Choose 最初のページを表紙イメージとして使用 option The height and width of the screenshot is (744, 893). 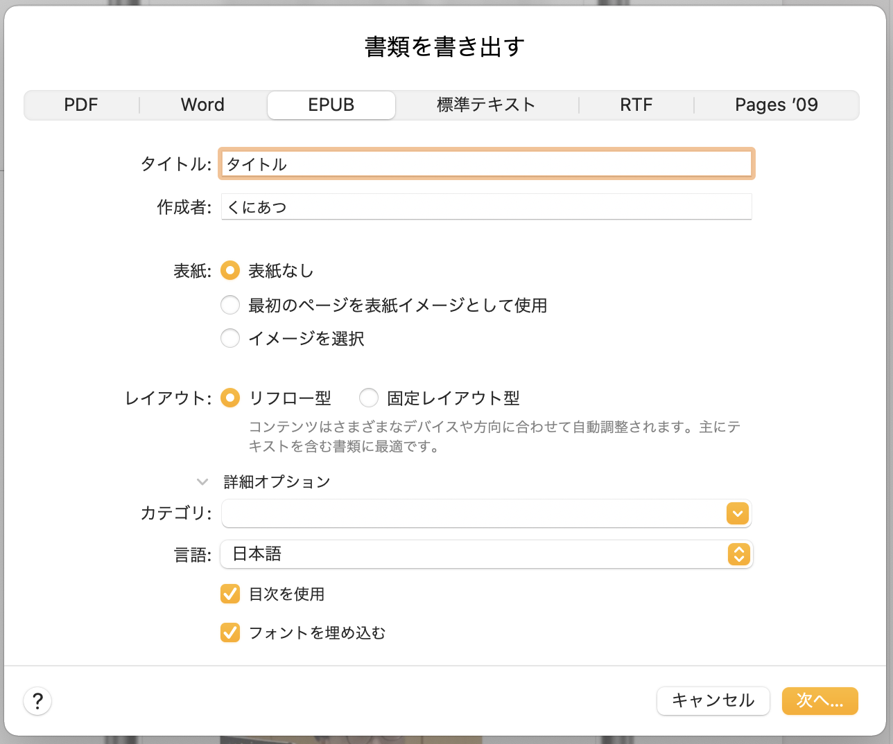pos(229,305)
